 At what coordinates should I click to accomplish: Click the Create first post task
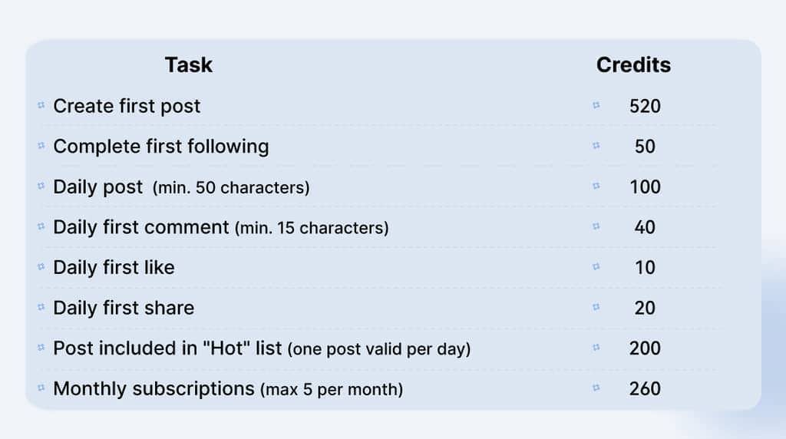(x=127, y=106)
